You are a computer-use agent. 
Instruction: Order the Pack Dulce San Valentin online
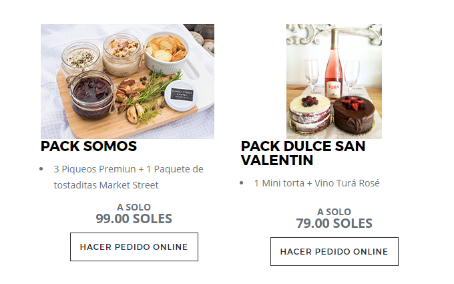coord(334,251)
